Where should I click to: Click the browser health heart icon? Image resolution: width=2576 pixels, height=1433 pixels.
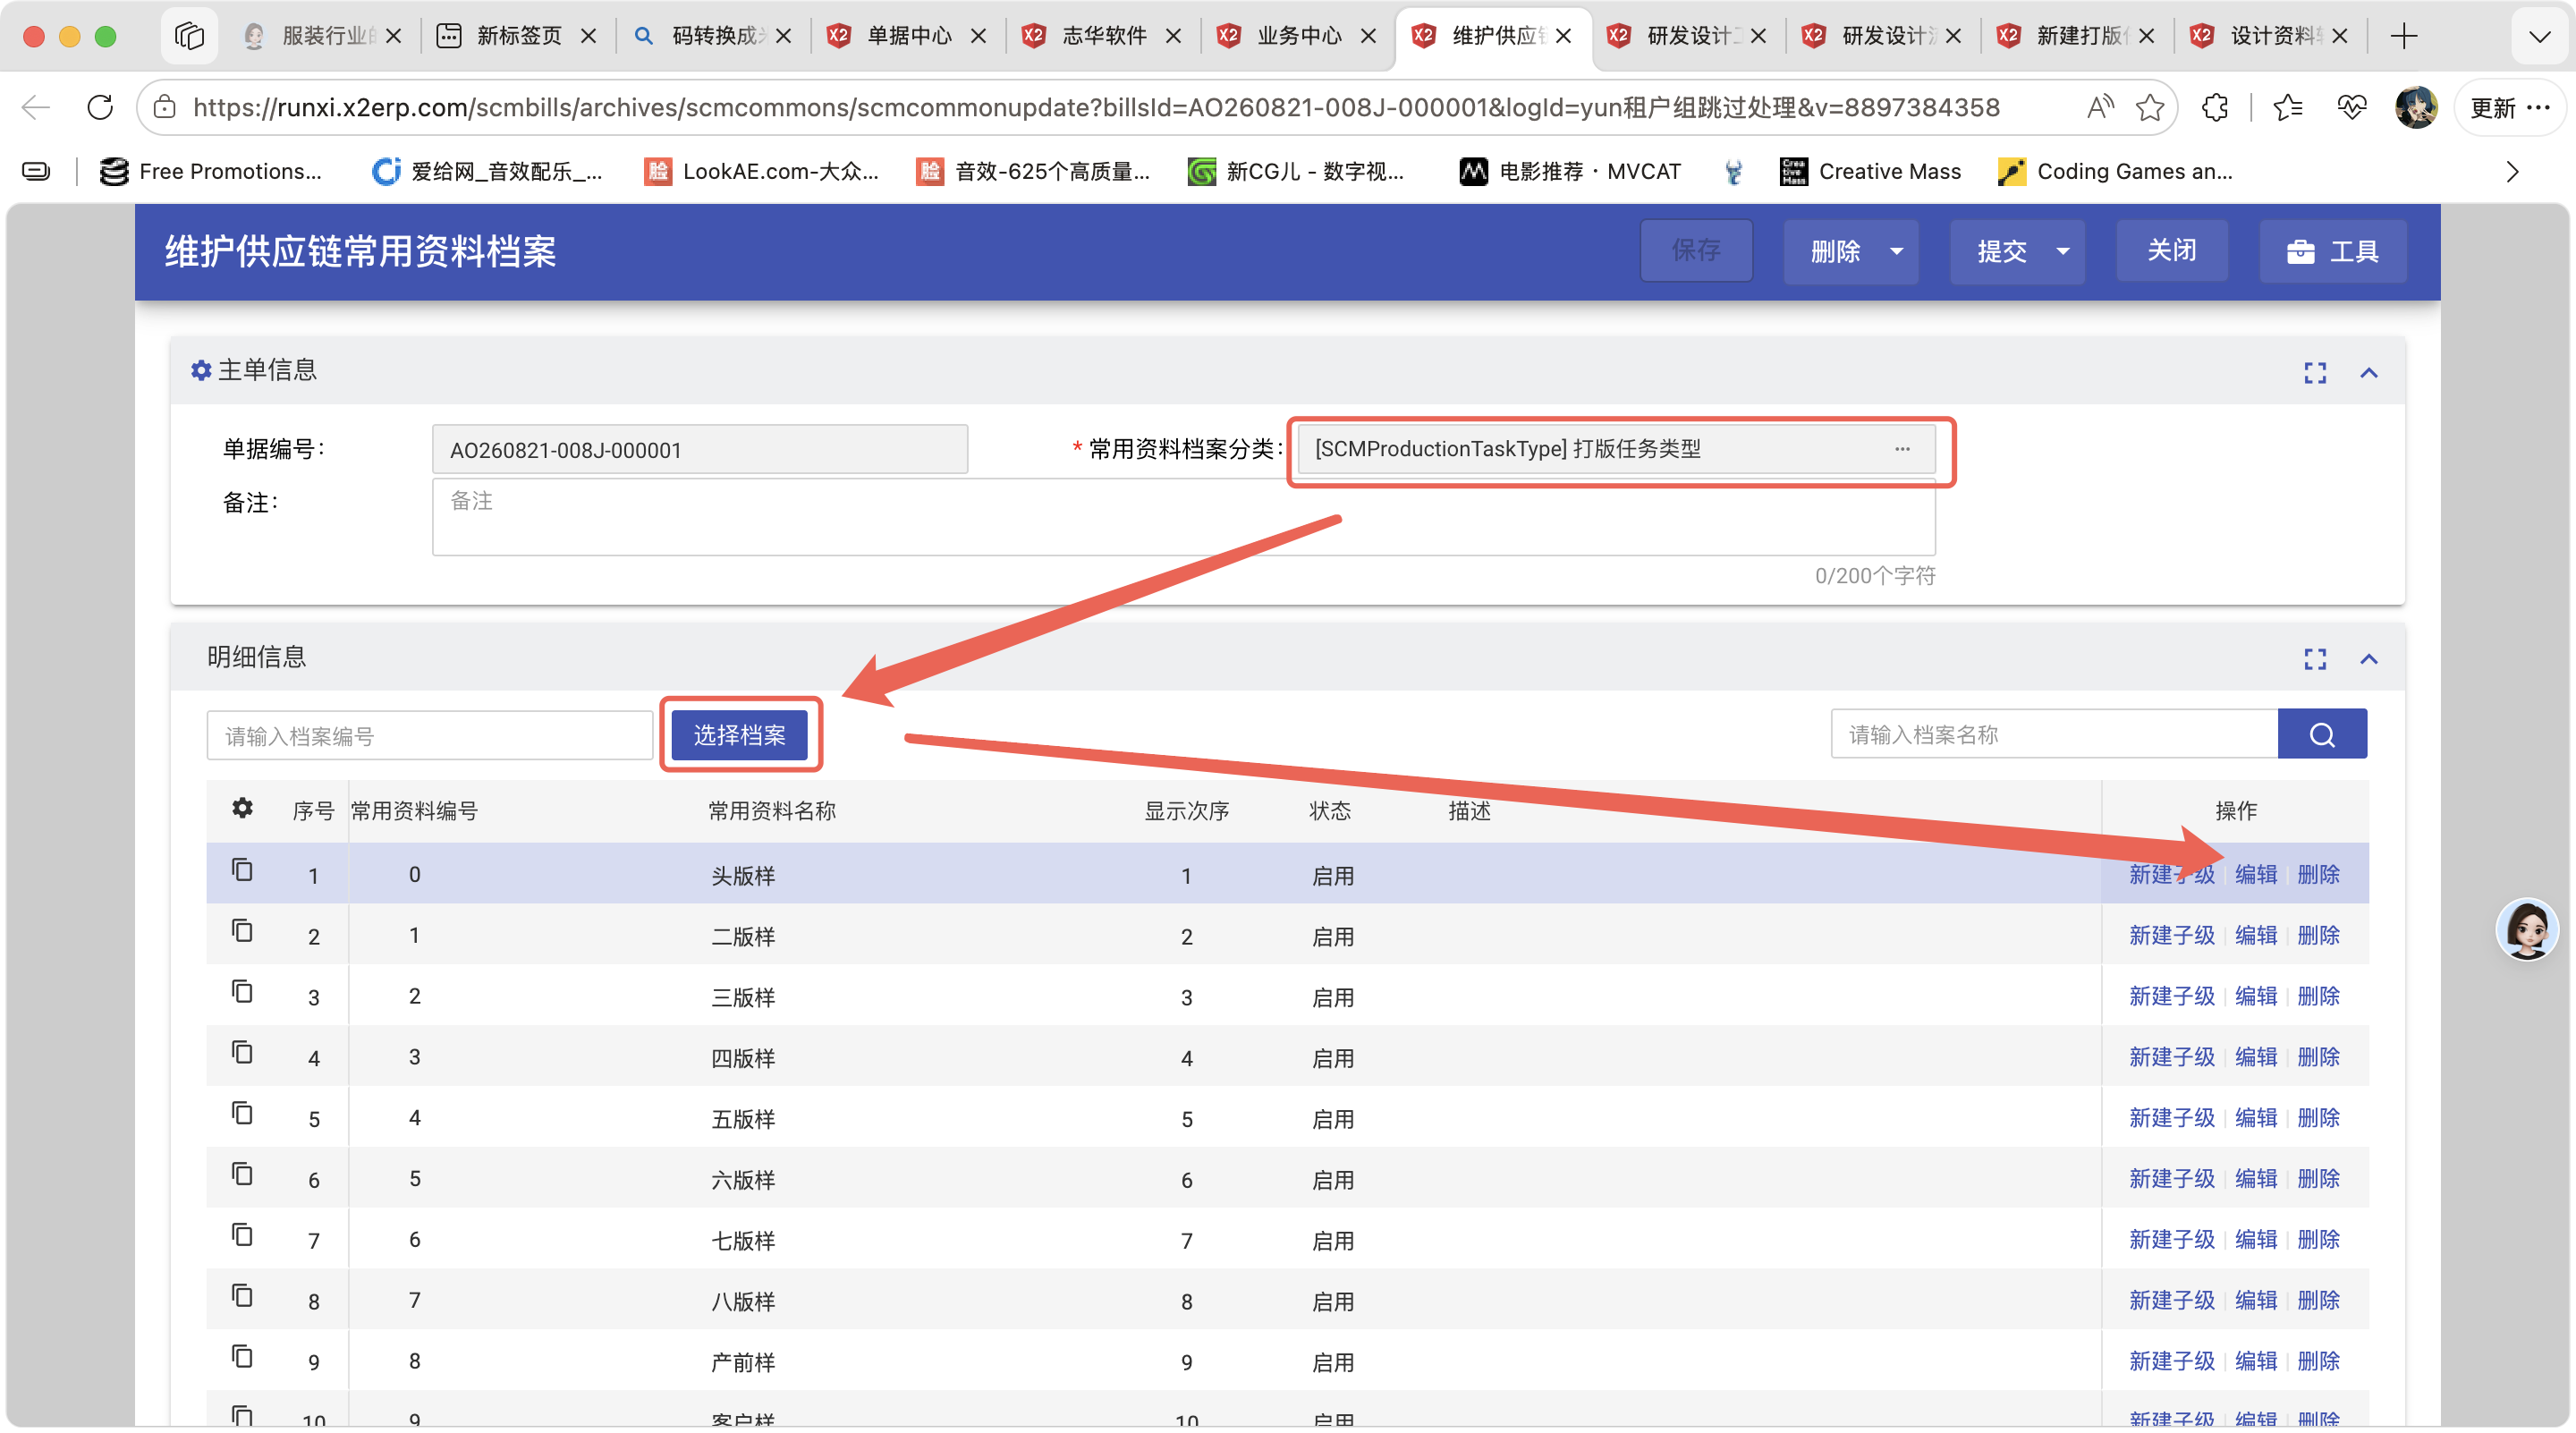point(2352,107)
